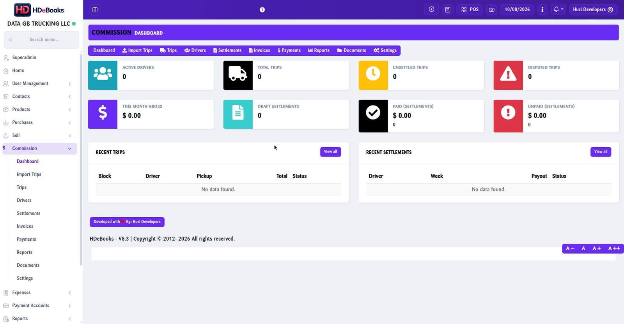624x324 pixels.
Task: Open the notifications bell dropdown
Action: (x=558, y=9)
